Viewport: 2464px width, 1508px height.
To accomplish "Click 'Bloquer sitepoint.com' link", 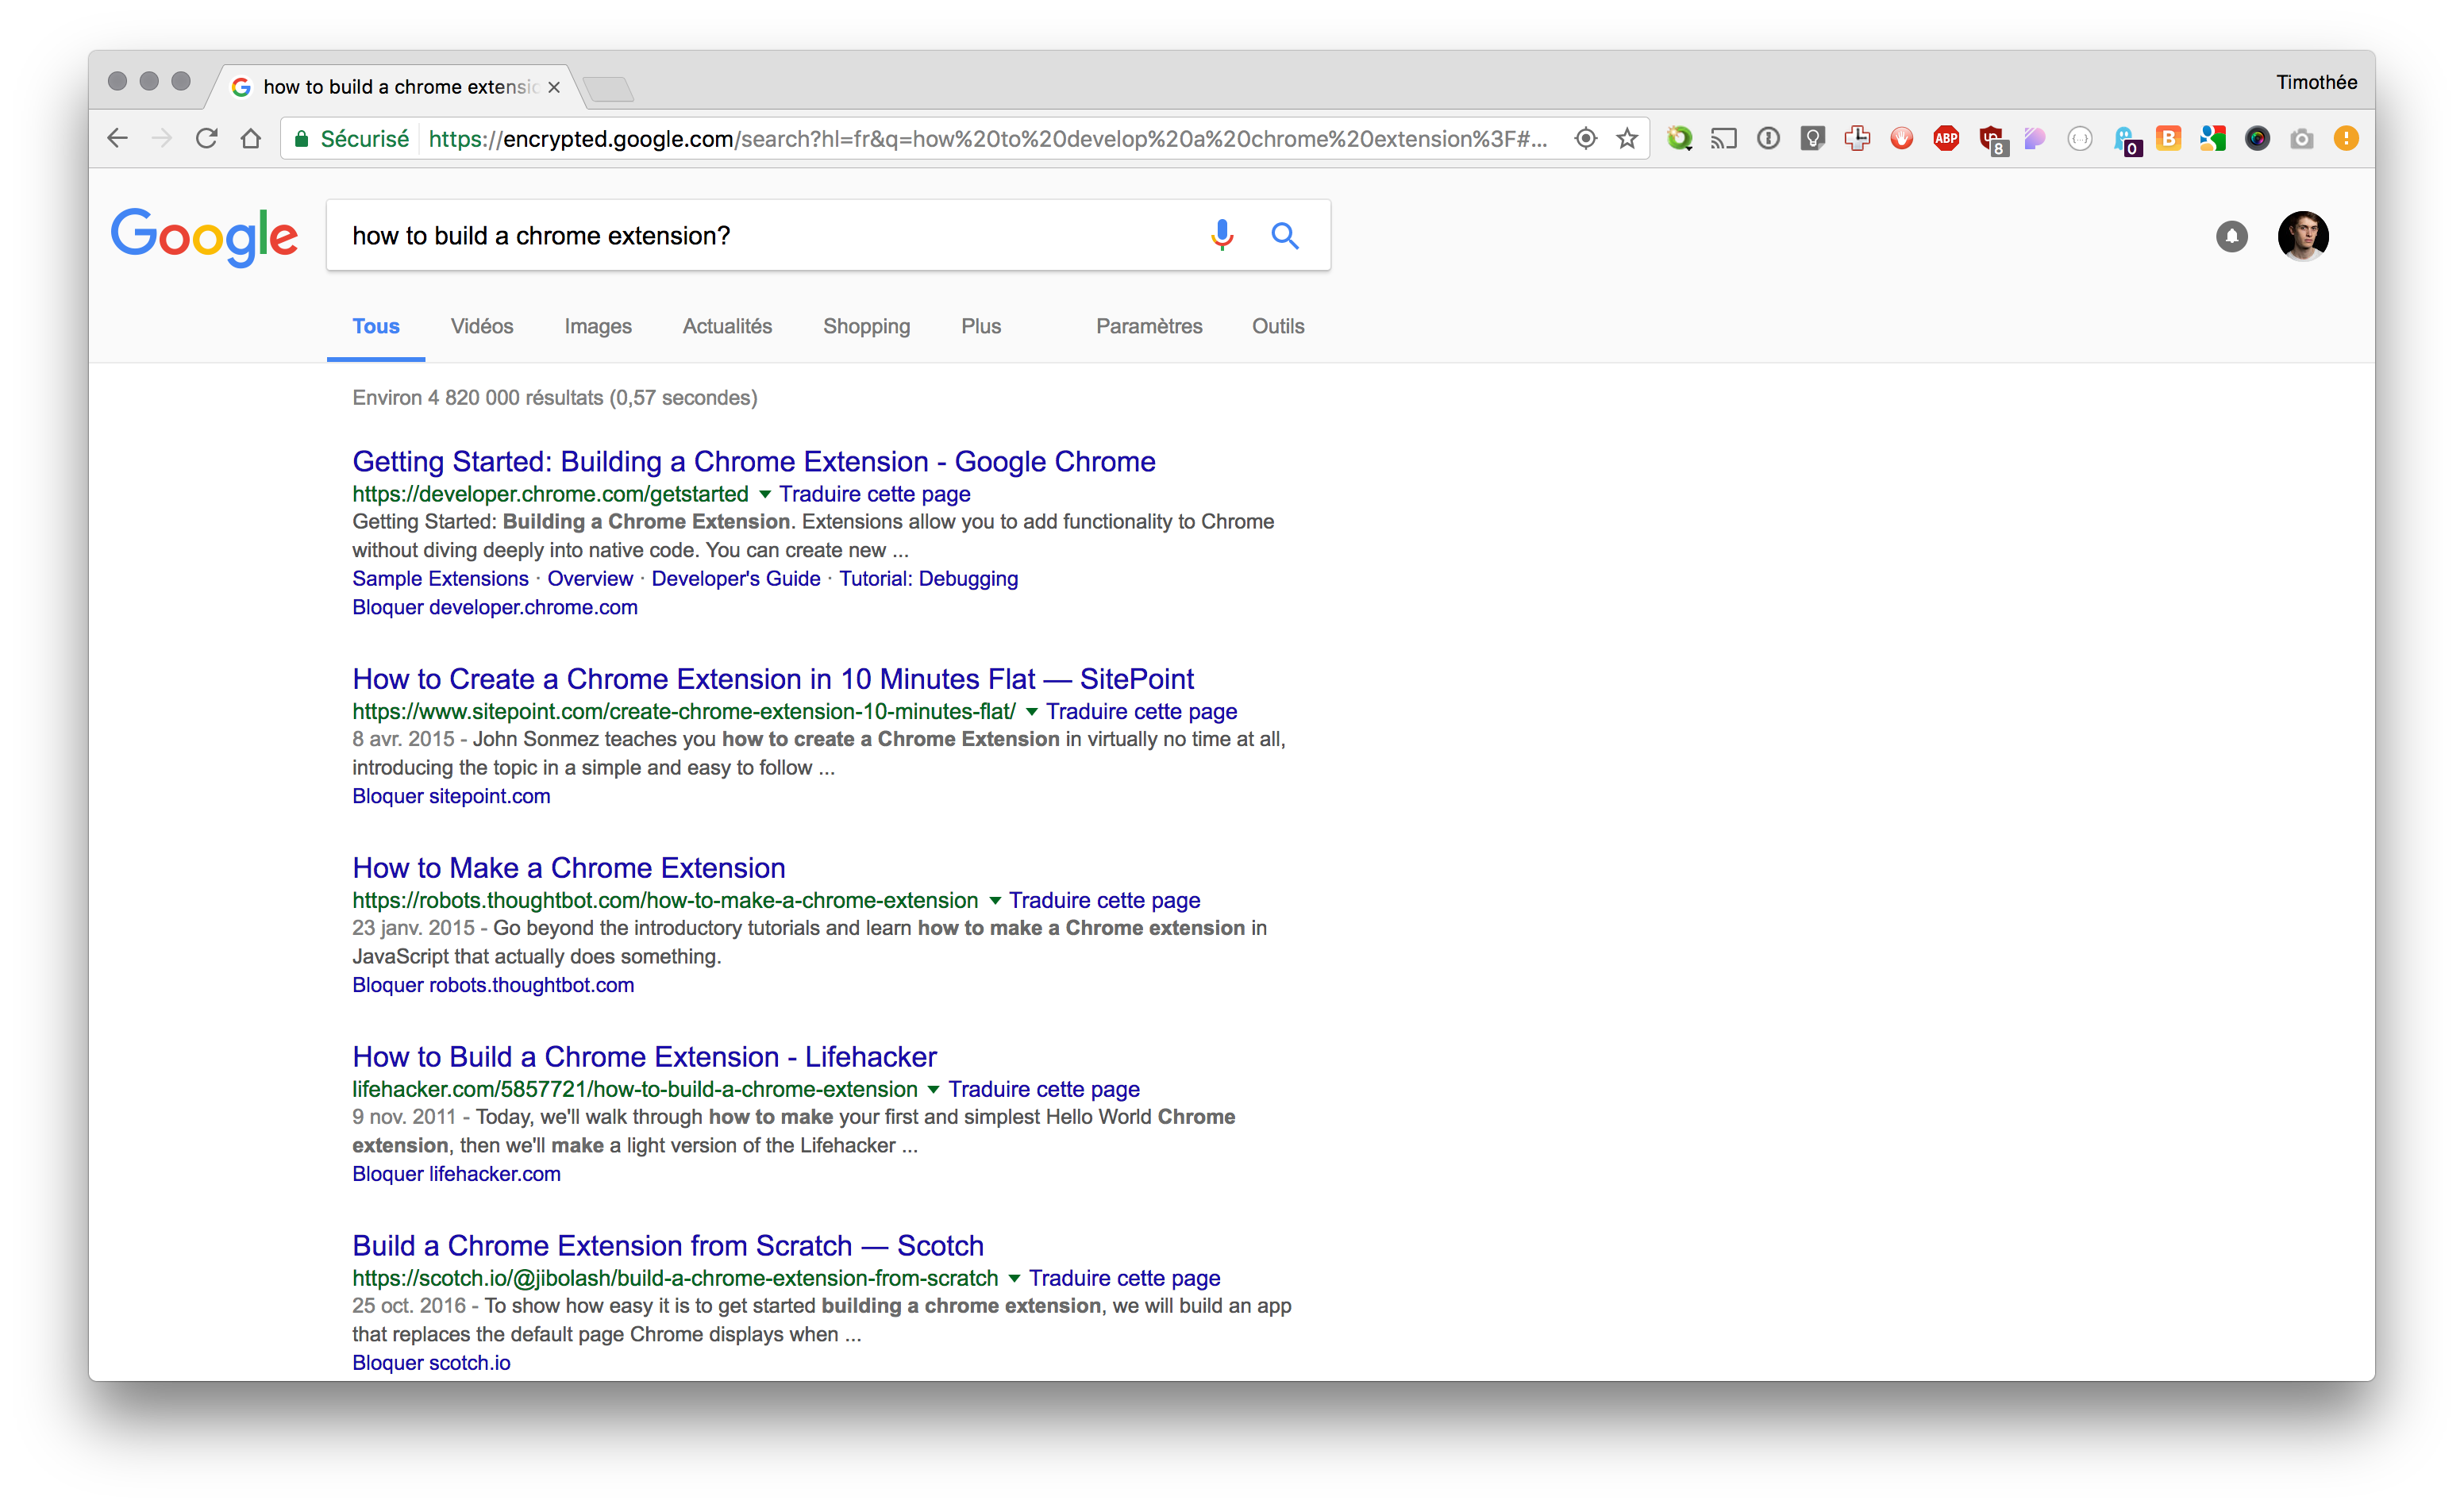I will click(451, 797).
